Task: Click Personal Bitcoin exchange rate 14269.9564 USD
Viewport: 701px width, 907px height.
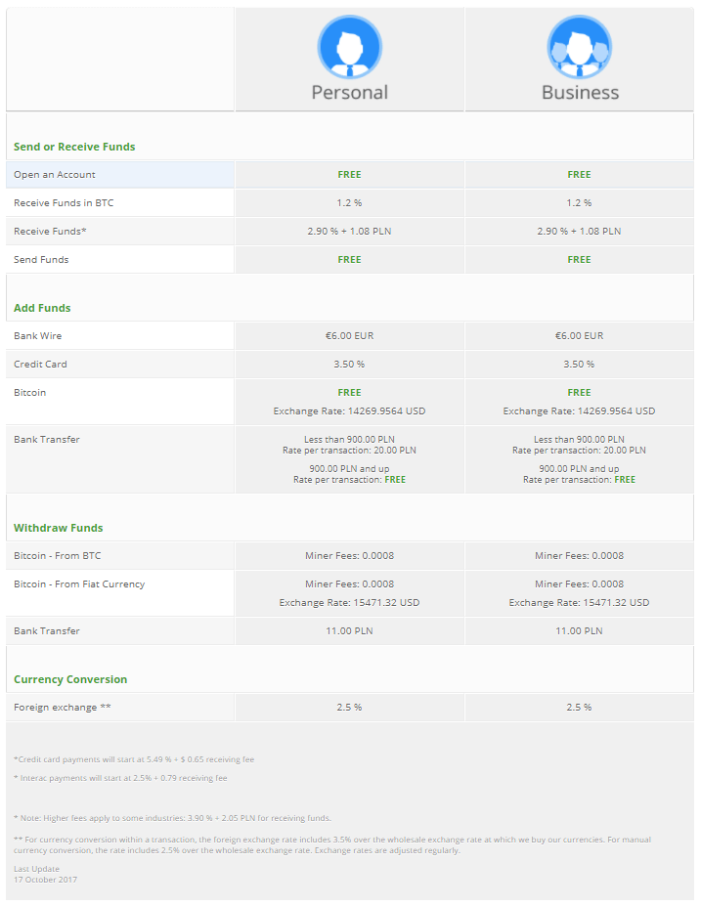Action: 349,411
